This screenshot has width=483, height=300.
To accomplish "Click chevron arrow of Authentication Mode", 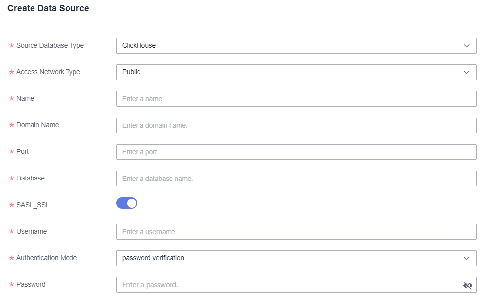I will point(467,258).
